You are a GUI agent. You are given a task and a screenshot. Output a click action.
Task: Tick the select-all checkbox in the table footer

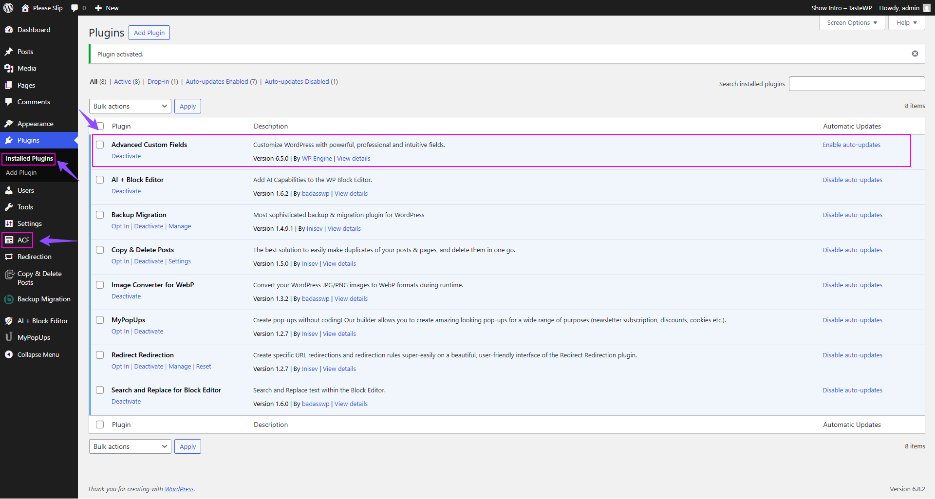pos(100,425)
